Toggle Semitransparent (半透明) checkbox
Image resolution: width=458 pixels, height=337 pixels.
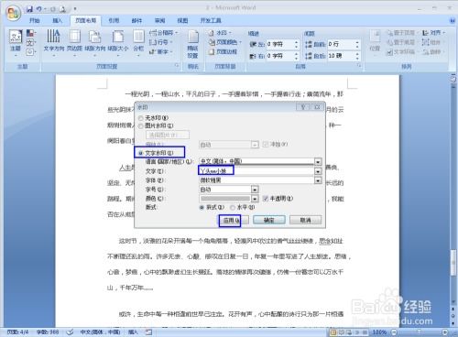point(266,199)
